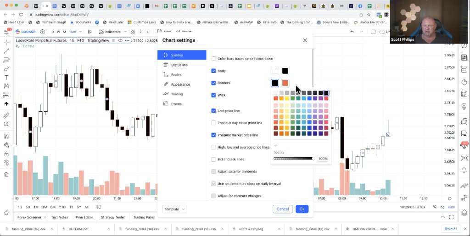The width and height of the screenshot is (470, 236).
Task: Undo last chart action
Action: [x=352, y=32]
